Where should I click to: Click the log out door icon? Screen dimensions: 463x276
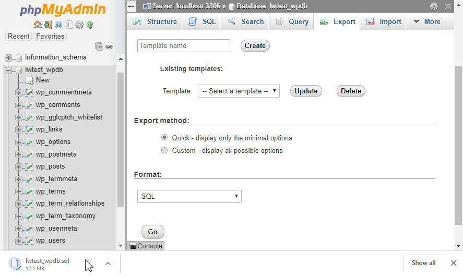48,25
